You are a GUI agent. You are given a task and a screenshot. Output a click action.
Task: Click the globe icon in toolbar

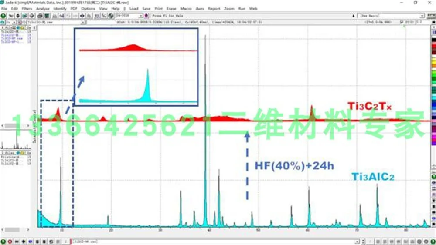[111, 16]
